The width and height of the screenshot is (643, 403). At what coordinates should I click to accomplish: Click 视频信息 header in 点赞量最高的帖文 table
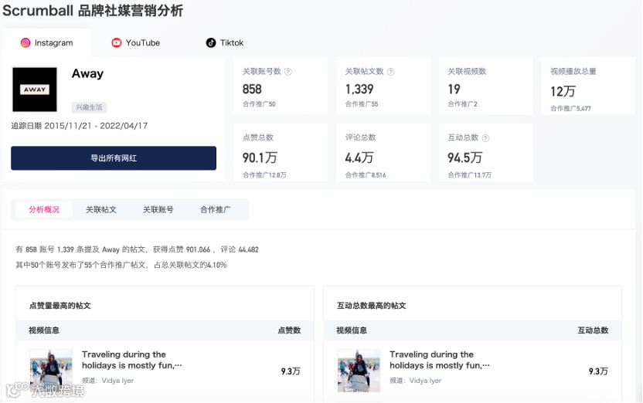[x=44, y=330]
